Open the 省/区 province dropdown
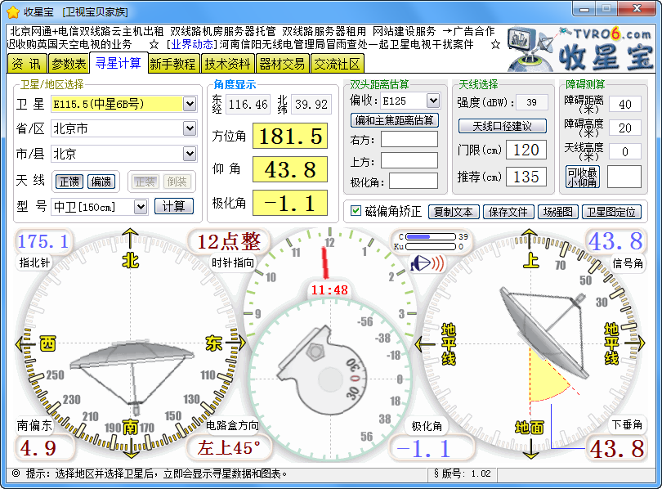This screenshot has width=662, height=489. 190,128
